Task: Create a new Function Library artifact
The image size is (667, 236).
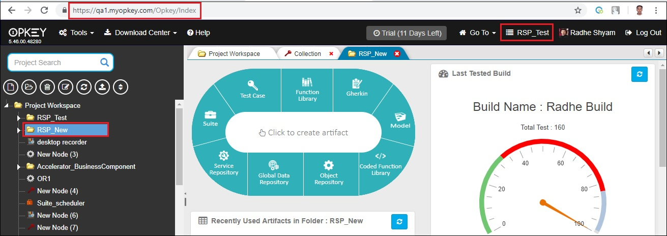Action: pos(307,89)
